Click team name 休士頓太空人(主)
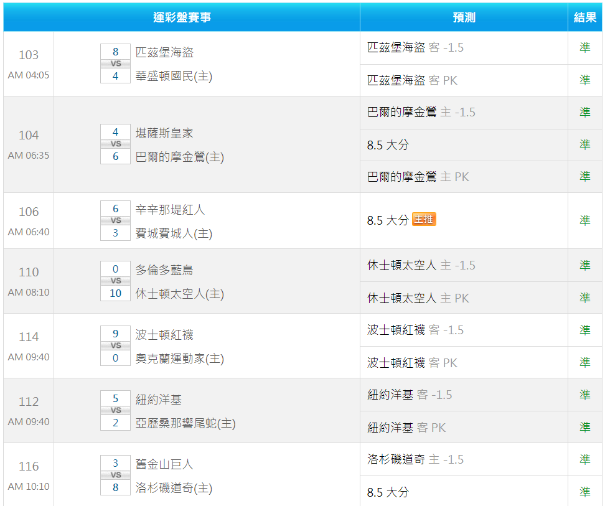The height and width of the screenshot is (506, 605). tap(180, 294)
